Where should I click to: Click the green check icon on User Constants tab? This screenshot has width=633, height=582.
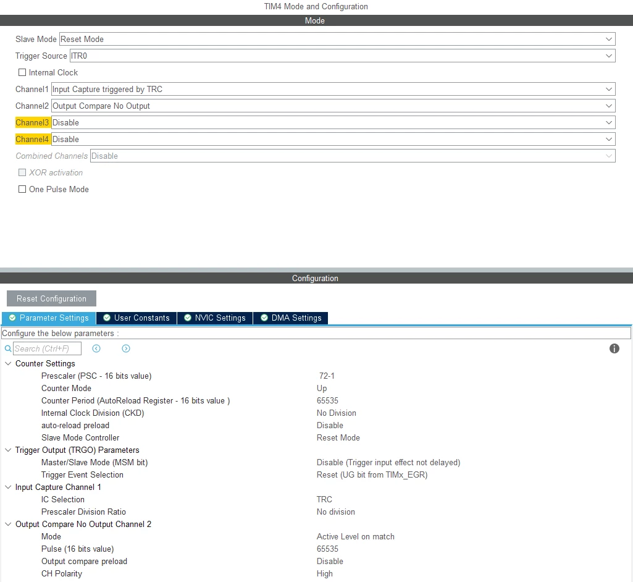click(x=107, y=318)
